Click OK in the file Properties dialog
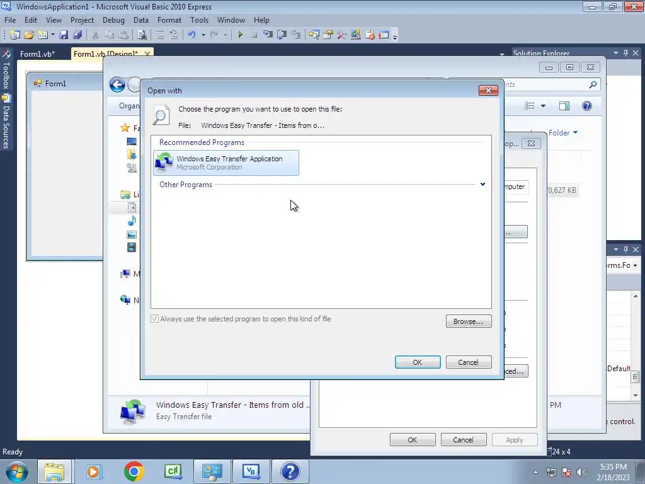 [413, 439]
